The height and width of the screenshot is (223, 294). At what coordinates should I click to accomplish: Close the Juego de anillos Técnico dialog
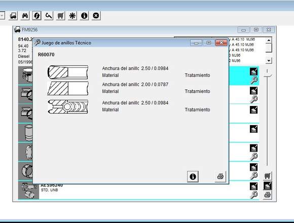pyautogui.click(x=221, y=43)
